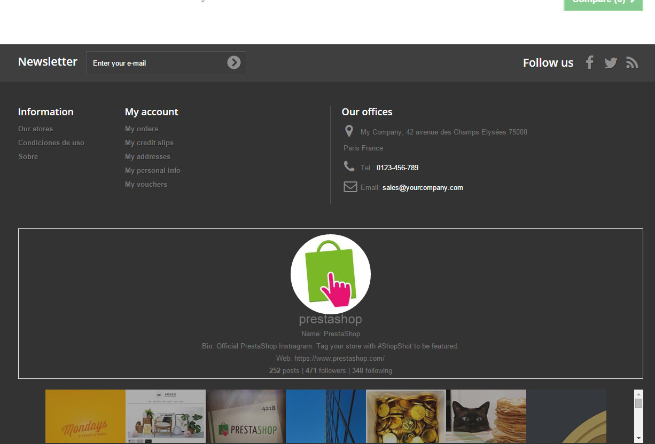
Task: Click the Instagram feed scrollbar thumb
Action: [x=638, y=403]
